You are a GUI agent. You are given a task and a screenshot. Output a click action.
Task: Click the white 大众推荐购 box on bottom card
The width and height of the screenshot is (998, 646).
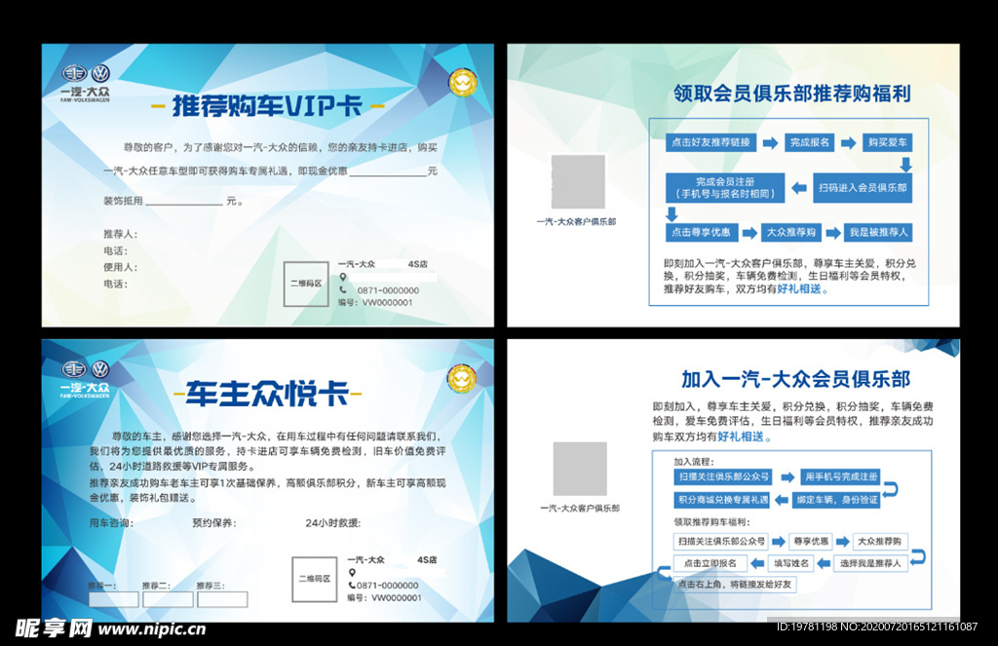879,542
